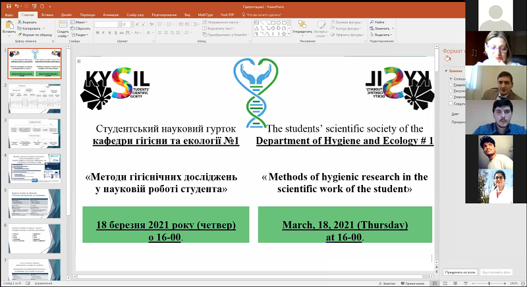Click the align text left icon

point(160,32)
